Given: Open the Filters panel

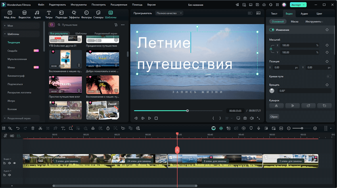Looking at the screenshot, I should (86, 14).
